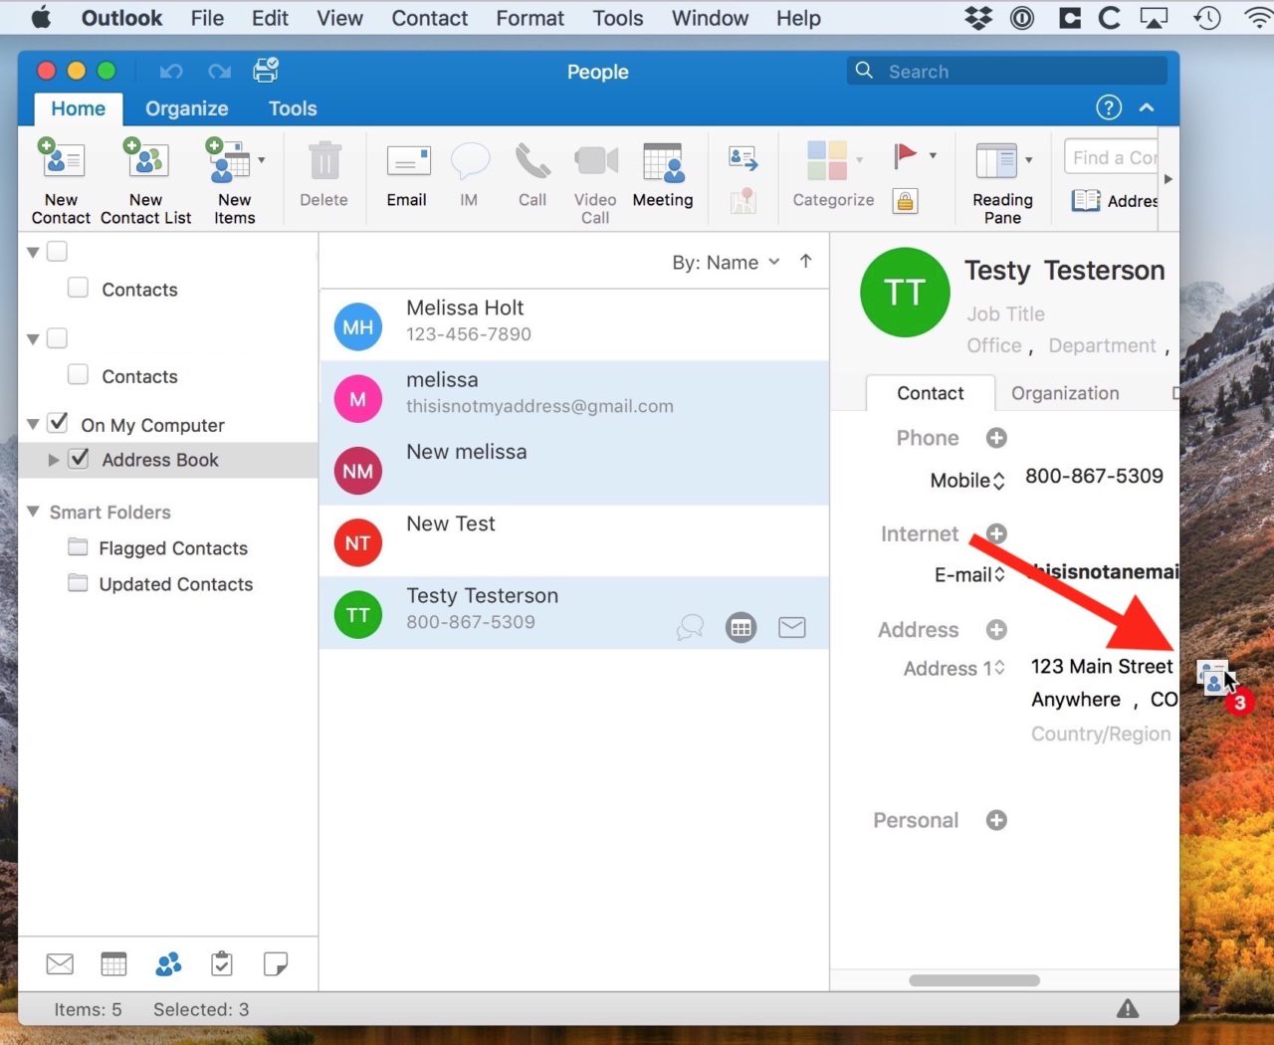Open the New Items dropdown arrow
Screen dimensions: 1274x1045
pos(263,159)
